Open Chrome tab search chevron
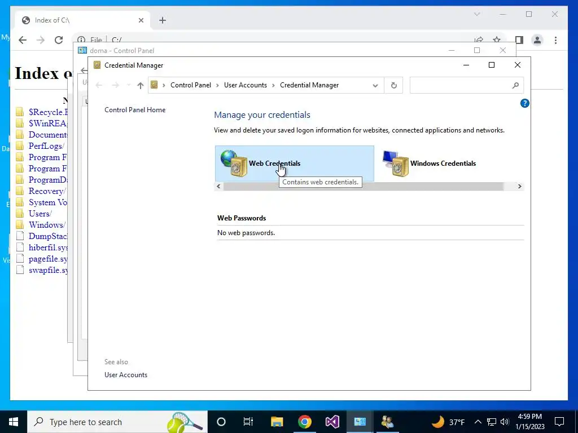 click(x=476, y=14)
